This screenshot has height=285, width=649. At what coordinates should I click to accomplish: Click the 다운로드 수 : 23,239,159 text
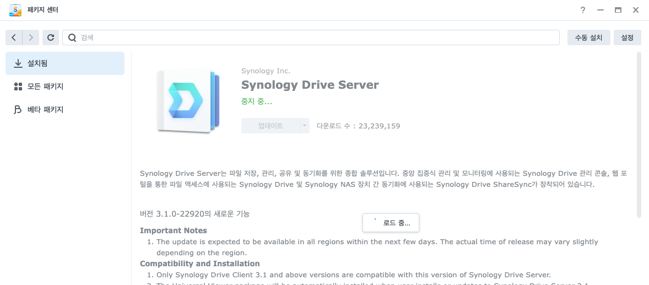[359, 126]
